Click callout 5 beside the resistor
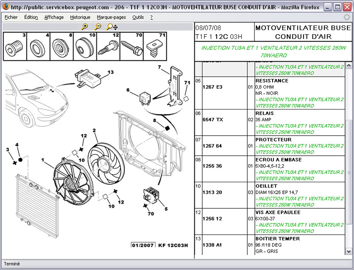Screen dimensions: 354x270 pos(166,209)
